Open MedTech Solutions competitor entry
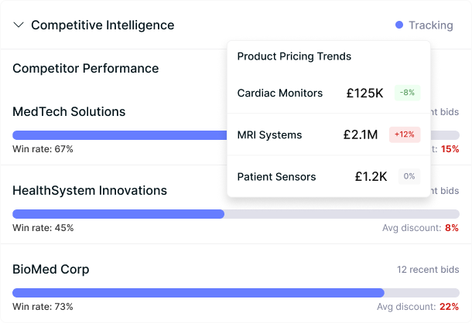This screenshot has height=323, width=472. [69, 112]
